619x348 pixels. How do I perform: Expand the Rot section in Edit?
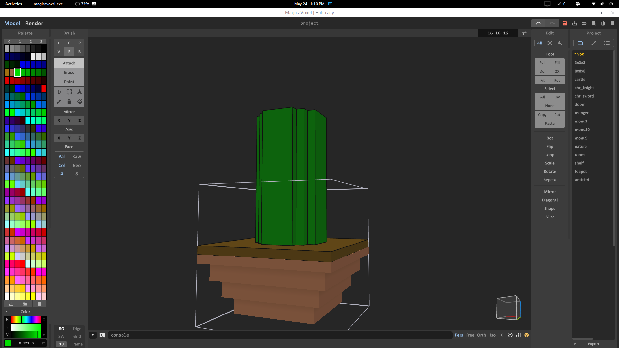550,138
